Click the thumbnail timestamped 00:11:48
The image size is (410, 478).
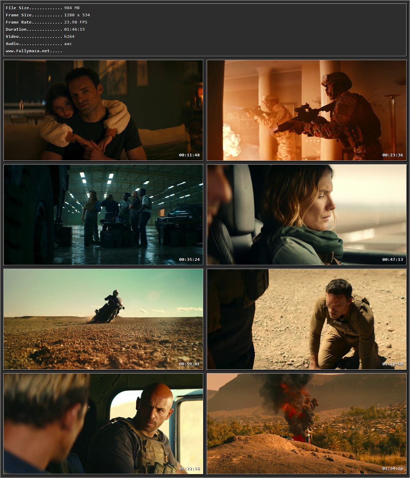coord(103,110)
